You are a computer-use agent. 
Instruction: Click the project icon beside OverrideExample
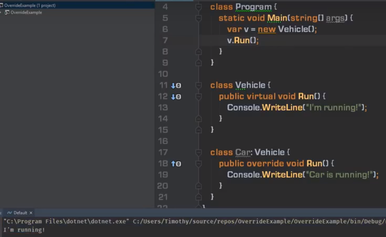tap(7, 12)
